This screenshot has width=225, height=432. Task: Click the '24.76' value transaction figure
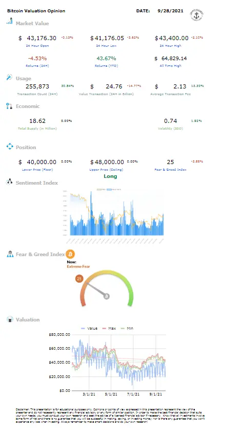(x=114, y=86)
